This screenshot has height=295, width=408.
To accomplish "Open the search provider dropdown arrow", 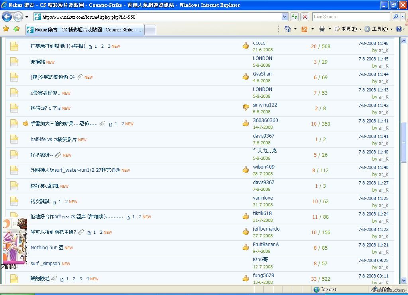I will 403,17.
